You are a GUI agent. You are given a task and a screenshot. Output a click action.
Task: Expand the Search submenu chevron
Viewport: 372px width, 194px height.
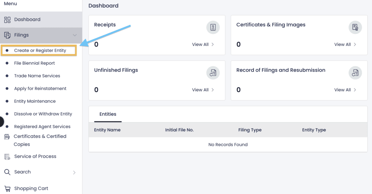74,173
